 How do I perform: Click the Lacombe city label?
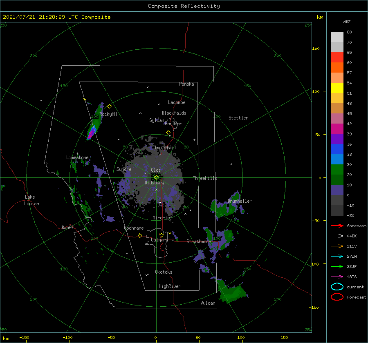pyautogui.click(x=177, y=102)
